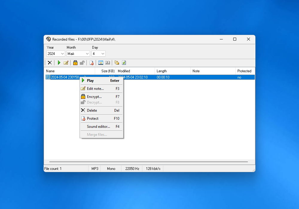Select Delete from the context menu
Viewport: 299px width, 209px height.
tap(102, 110)
